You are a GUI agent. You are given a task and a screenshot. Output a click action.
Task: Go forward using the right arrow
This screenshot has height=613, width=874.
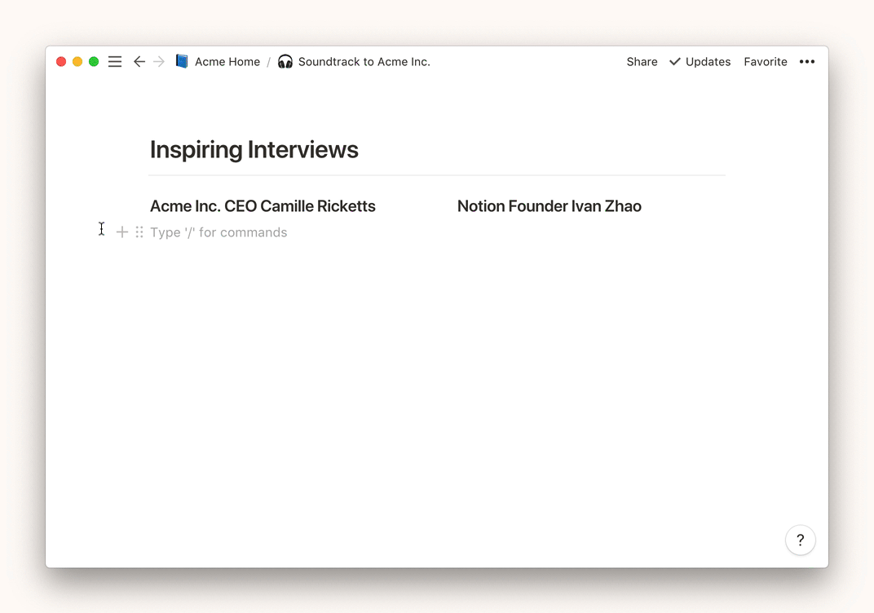(159, 62)
